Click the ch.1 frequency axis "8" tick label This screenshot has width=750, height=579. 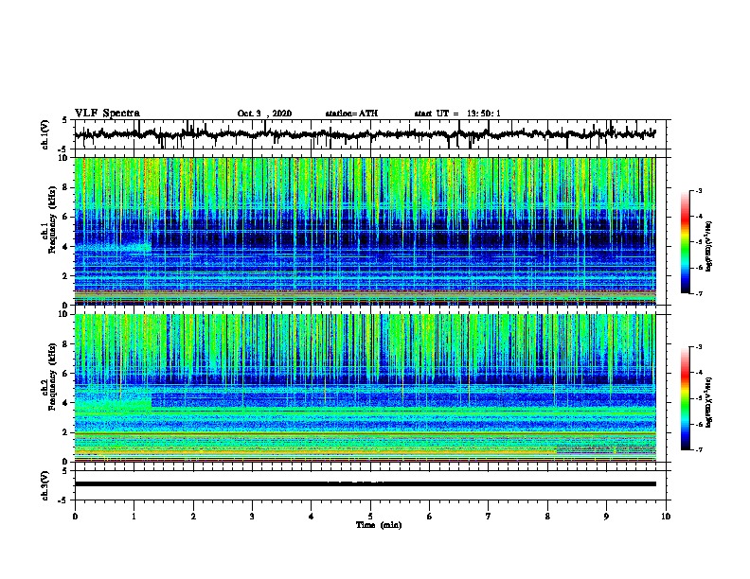click(x=66, y=187)
